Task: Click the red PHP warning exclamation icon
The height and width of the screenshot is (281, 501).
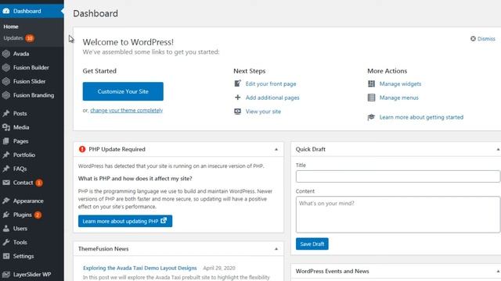Action: (x=82, y=149)
